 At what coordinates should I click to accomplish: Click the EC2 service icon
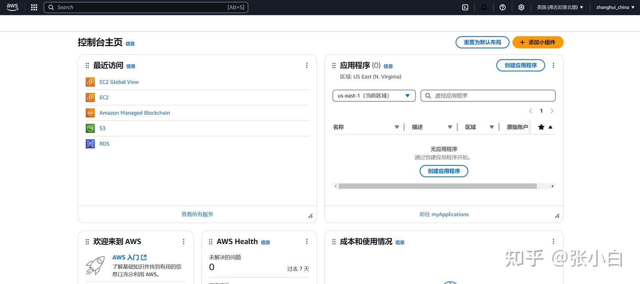pyautogui.click(x=90, y=97)
